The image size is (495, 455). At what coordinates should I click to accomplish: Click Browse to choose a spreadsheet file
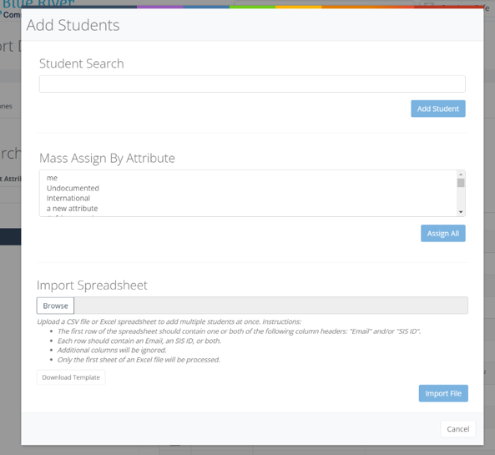55,306
